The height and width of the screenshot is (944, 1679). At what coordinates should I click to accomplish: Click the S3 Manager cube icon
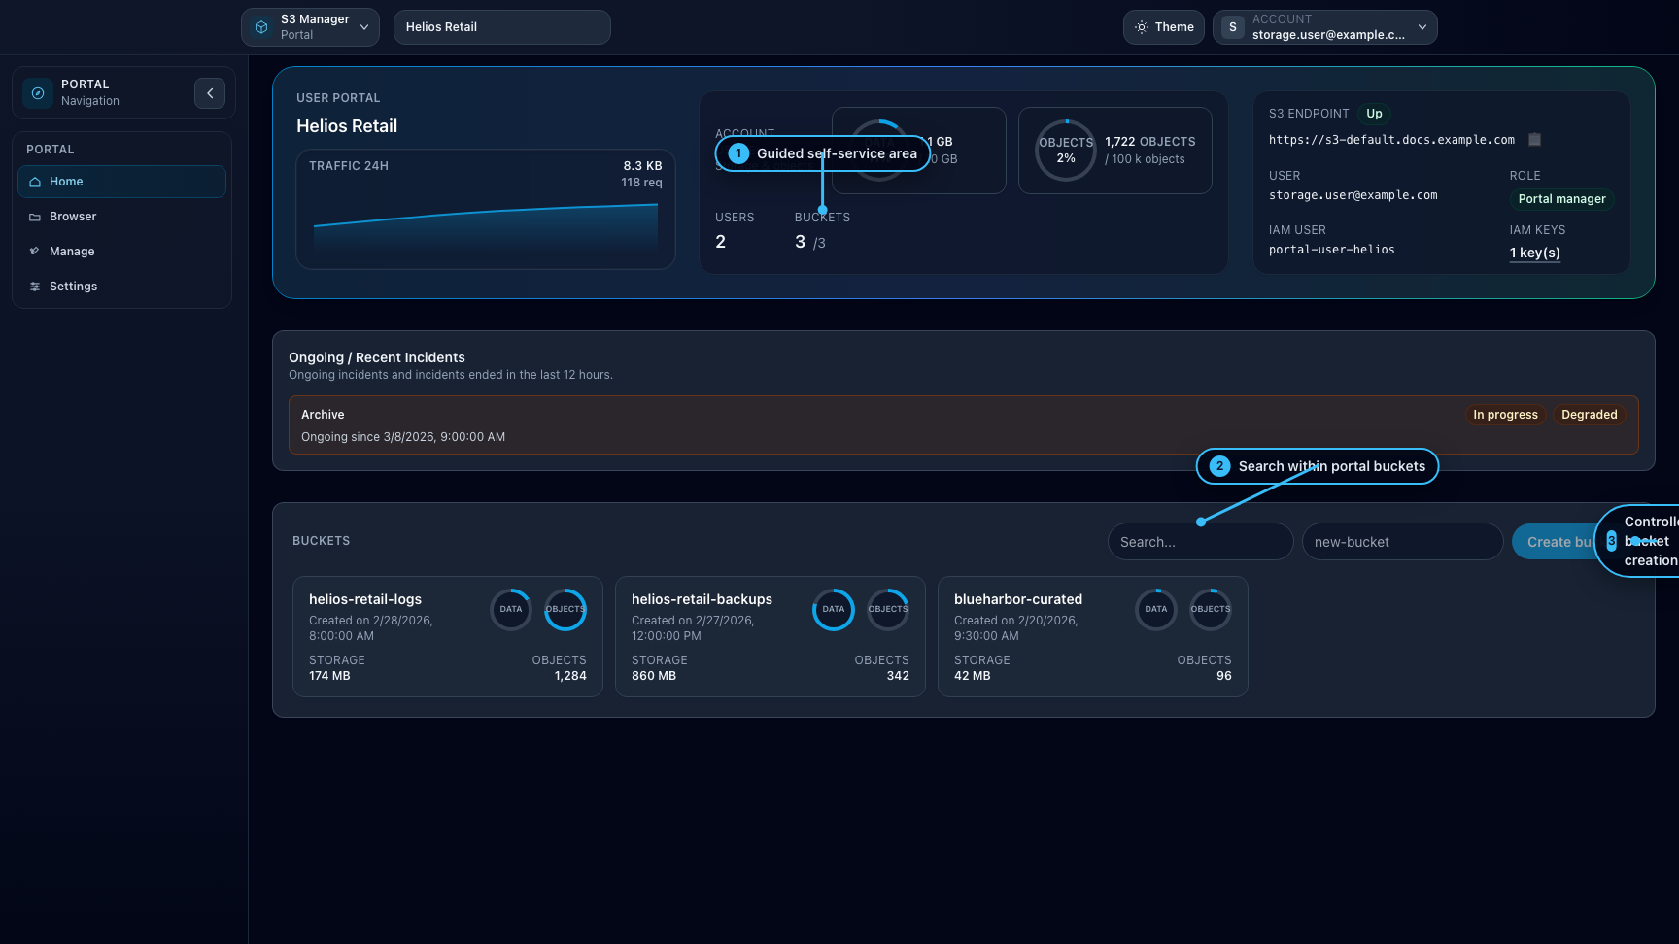tap(259, 26)
